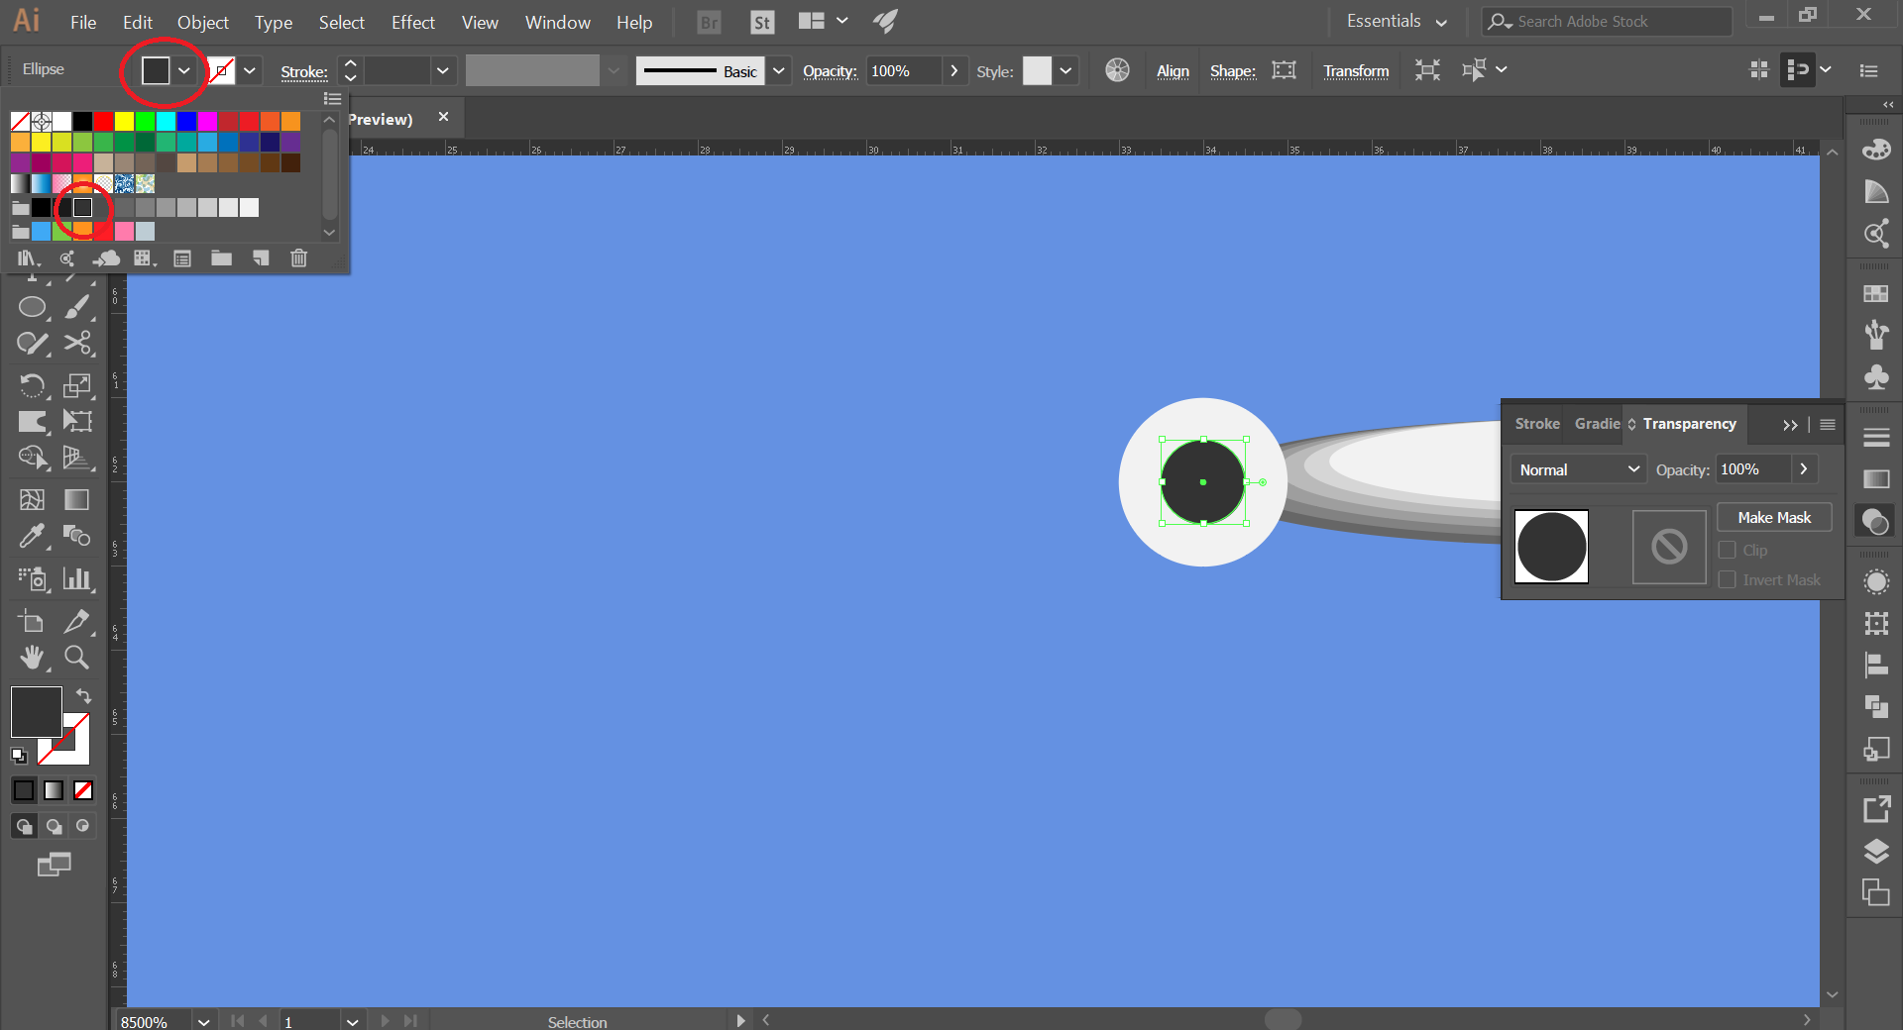Image resolution: width=1903 pixels, height=1030 pixels.
Task: Open the stroke weight dropdown
Action: 443,70
